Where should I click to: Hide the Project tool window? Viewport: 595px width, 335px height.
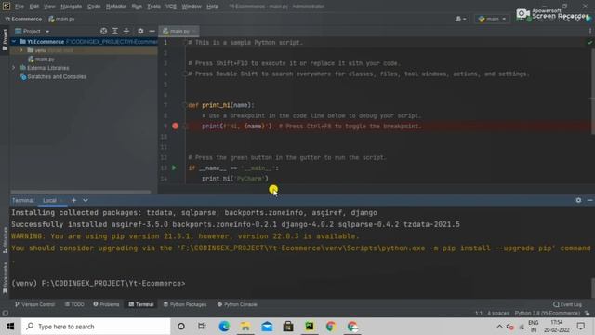coord(152,31)
